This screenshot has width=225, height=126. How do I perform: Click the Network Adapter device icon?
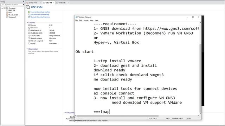click(x=29, y=38)
